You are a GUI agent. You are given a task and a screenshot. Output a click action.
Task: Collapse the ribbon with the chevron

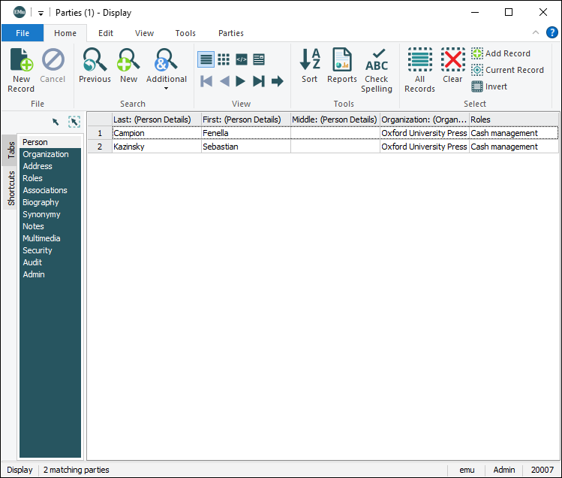coord(536,33)
